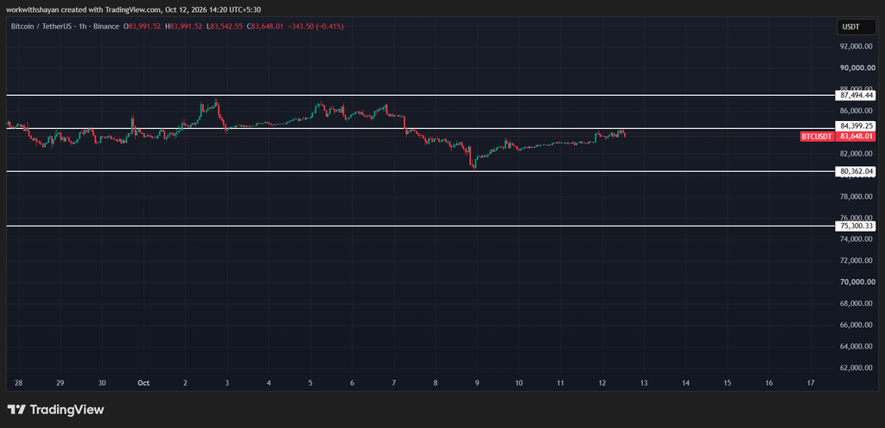The width and height of the screenshot is (885, 428).
Task: Click the 62,000.00 price axis label
Action: pos(856,367)
